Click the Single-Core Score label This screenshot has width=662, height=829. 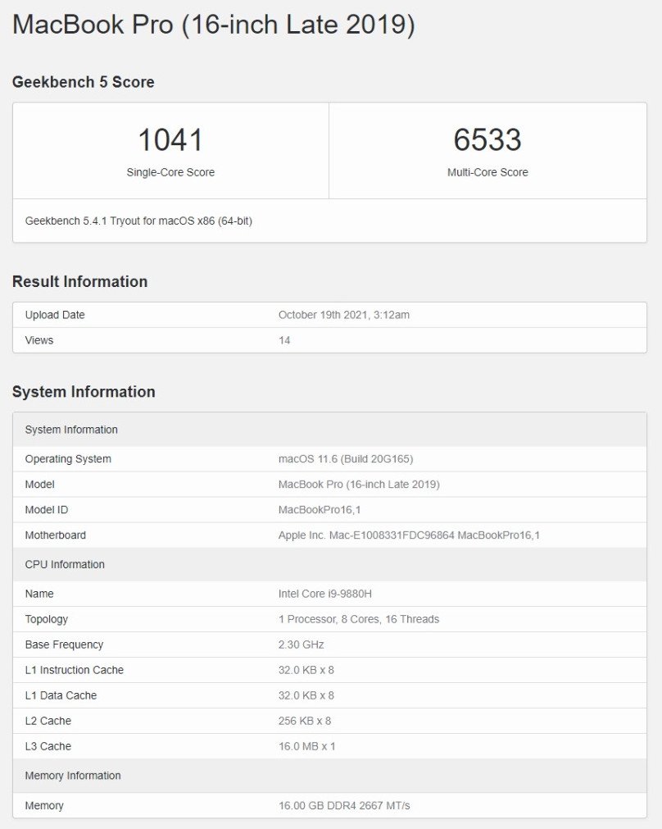[170, 172]
